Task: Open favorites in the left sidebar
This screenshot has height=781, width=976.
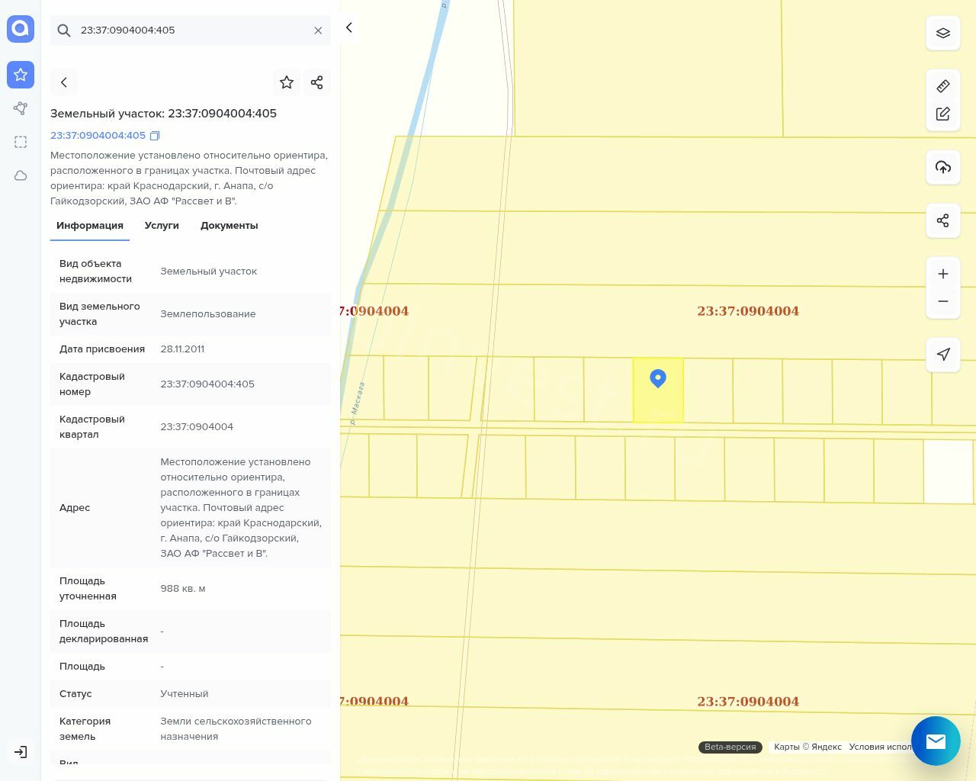Action: 21,75
